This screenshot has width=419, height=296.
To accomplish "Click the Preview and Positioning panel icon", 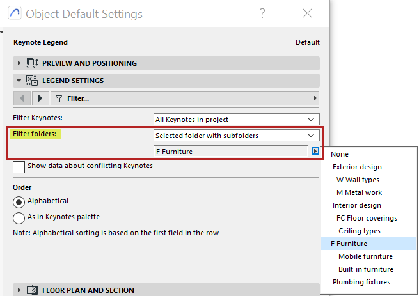I will 32,63.
